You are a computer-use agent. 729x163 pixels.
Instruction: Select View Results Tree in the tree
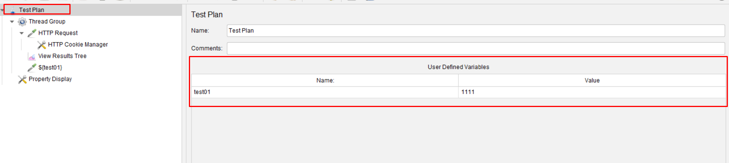tap(62, 56)
